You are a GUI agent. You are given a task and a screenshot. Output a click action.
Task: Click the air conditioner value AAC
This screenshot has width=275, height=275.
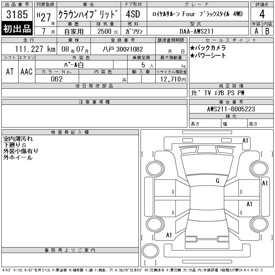point(26,71)
